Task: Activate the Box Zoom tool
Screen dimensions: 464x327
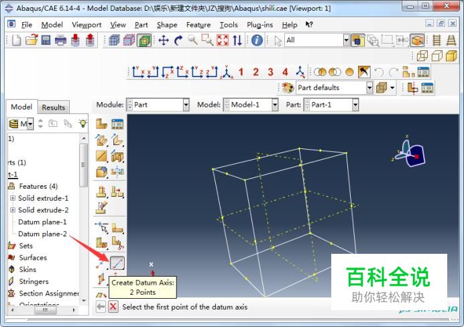Action: point(207,40)
